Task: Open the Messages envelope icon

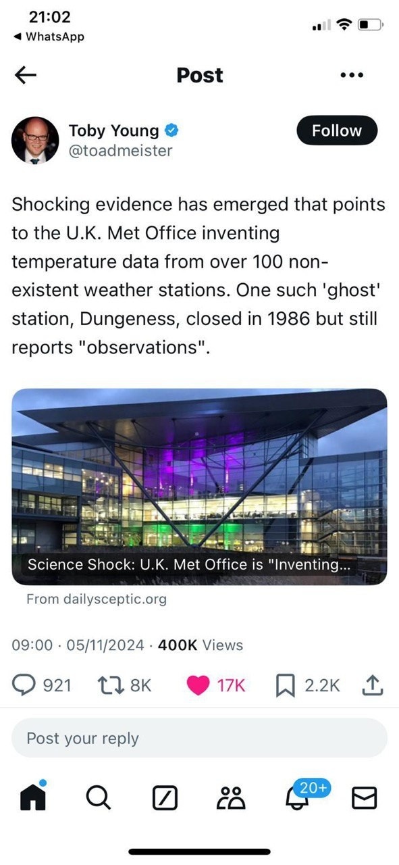Action: tap(365, 799)
